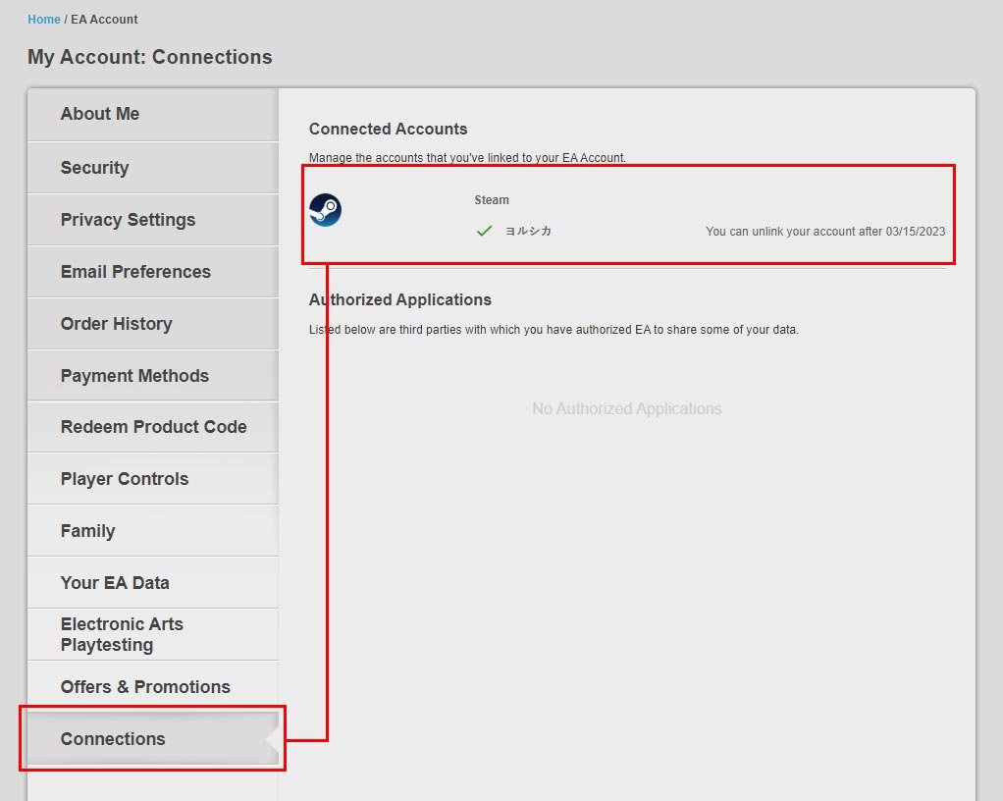Click the EA Account breadcrumb text
1003x801 pixels.
[104, 20]
